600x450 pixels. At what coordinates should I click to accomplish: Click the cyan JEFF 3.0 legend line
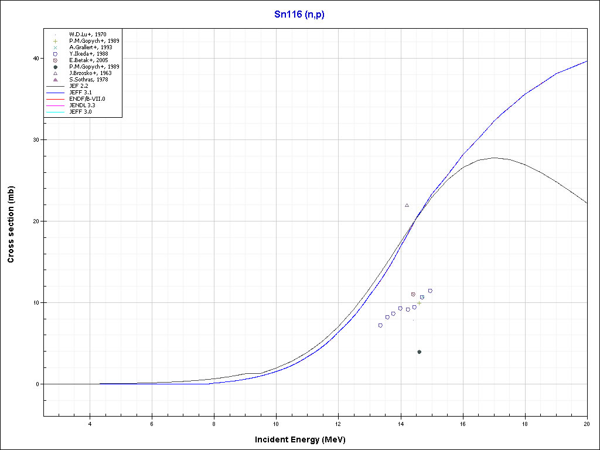[x=55, y=112]
